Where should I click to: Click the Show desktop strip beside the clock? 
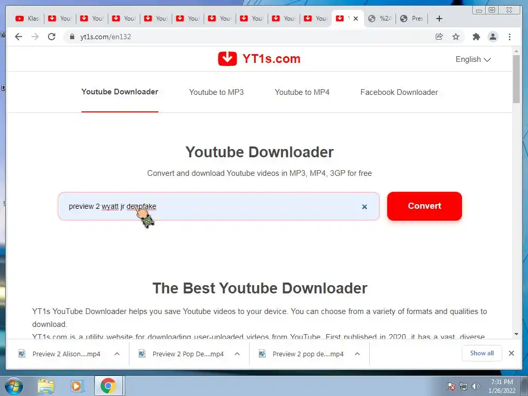[524, 386]
